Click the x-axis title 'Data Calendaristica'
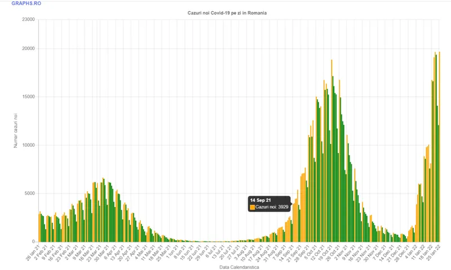451x270 pixels. pos(239,267)
